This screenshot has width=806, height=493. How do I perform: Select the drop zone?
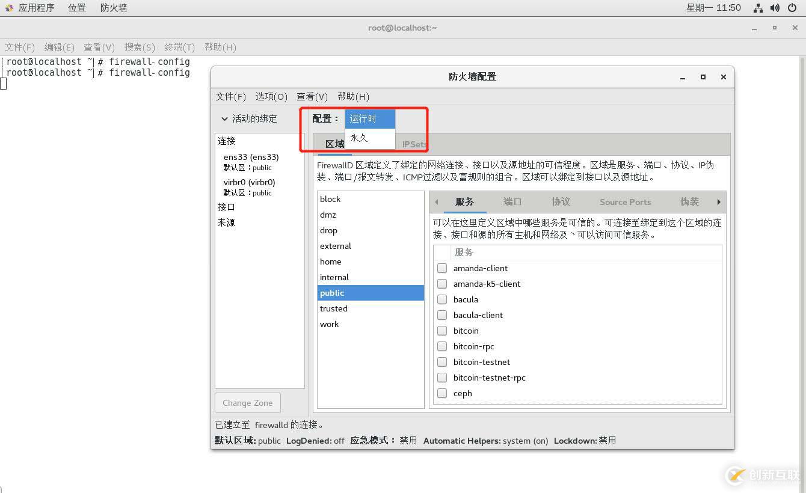tap(371, 230)
